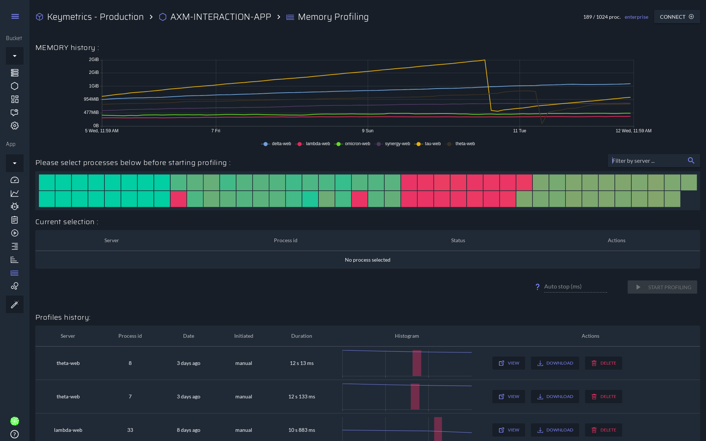Click the CONNECT button
706x441 pixels.
pyautogui.click(x=677, y=17)
